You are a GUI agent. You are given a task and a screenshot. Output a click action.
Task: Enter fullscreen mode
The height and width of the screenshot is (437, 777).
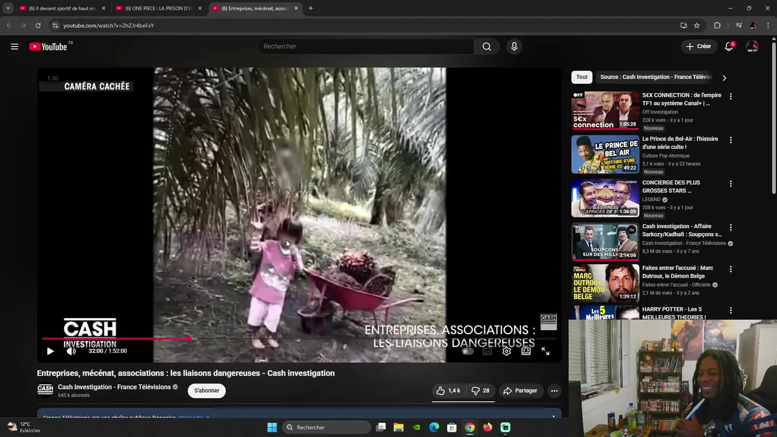pyautogui.click(x=545, y=351)
